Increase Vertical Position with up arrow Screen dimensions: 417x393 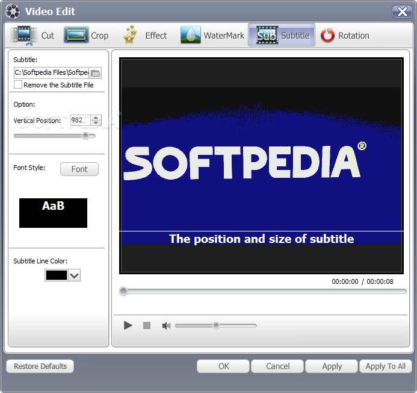[x=96, y=118]
